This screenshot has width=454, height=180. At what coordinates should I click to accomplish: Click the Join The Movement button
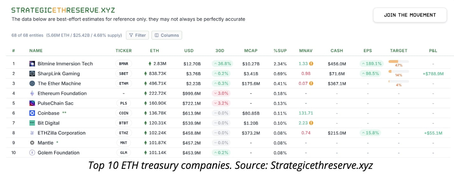[x=410, y=15]
